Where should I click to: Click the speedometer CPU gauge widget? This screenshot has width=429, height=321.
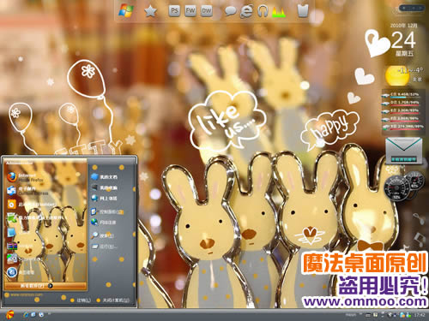click(396, 187)
